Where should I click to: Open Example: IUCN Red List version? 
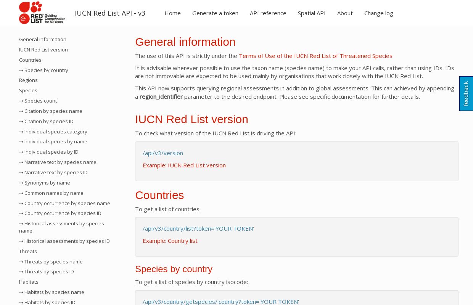(184, 165)
